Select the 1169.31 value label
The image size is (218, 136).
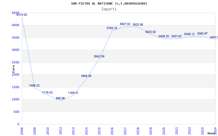click(x=73, y=93)
